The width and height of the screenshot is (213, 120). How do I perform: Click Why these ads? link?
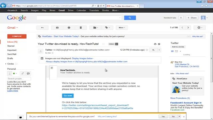coord(182,73)
